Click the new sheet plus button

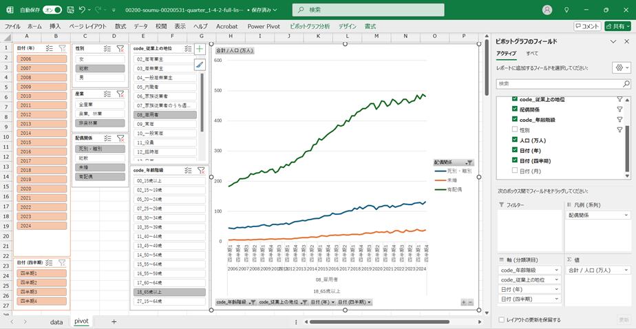pyautogui.click(x=114, y=321)
